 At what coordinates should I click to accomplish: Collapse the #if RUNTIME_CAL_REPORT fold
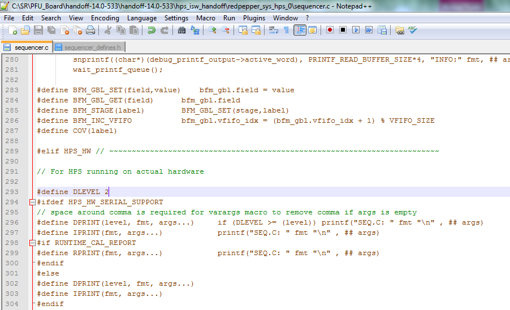[x=32, y=243]
